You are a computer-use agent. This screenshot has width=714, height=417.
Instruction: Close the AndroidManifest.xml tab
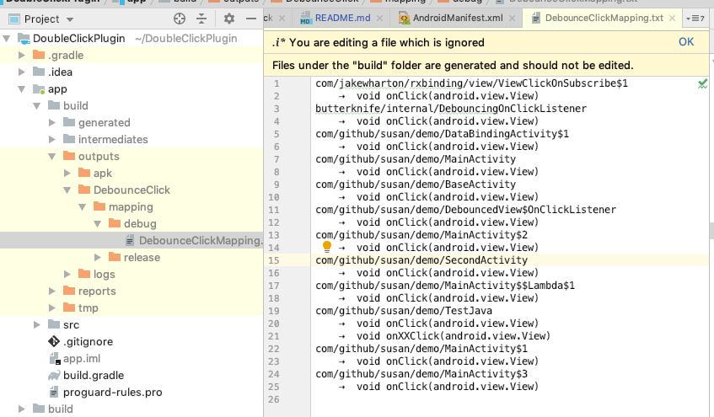click(512, 19)
